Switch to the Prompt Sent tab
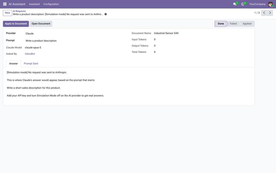The image size is (276, 173). 31,63
